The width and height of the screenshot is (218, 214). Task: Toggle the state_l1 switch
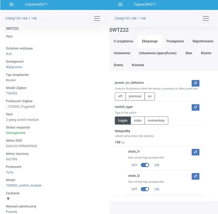click(x=145, y=165)
